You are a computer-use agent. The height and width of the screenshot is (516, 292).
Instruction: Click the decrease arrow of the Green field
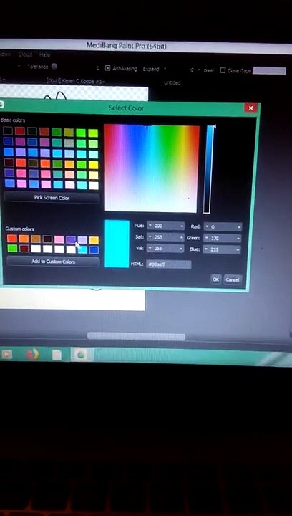click(207, 238)
